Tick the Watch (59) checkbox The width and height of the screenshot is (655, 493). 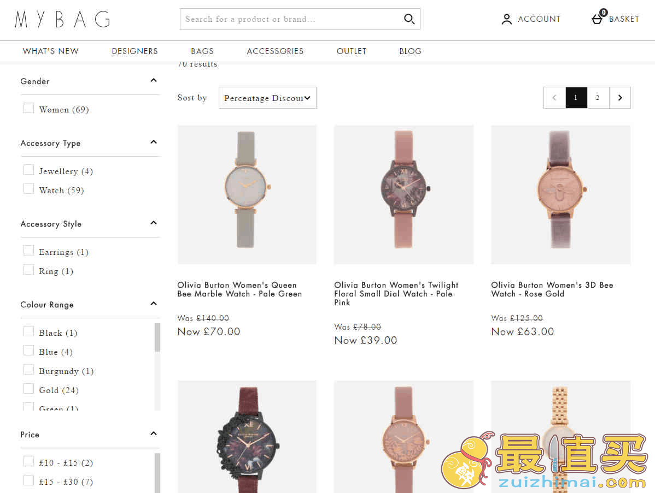coord(29,189)
